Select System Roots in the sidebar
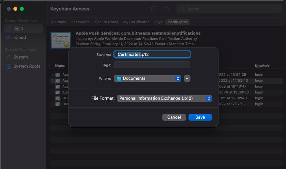The width and height of the screenshot is (286, 169). tap(23, 66)
